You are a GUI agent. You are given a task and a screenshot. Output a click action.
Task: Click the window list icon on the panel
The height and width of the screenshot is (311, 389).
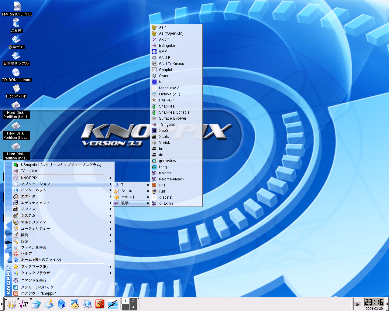(36, 304)
